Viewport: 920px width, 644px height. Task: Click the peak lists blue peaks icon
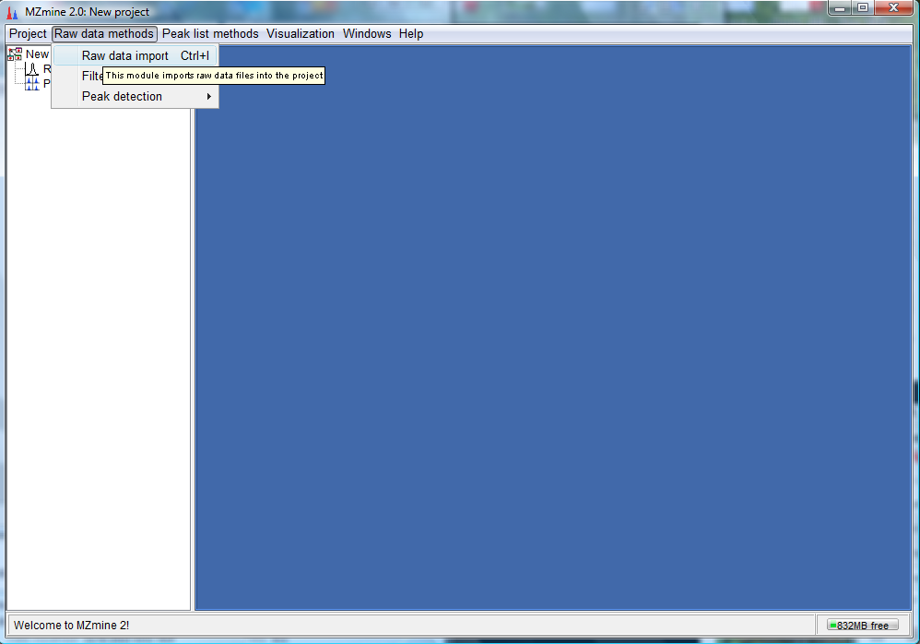tap(32, 84)
